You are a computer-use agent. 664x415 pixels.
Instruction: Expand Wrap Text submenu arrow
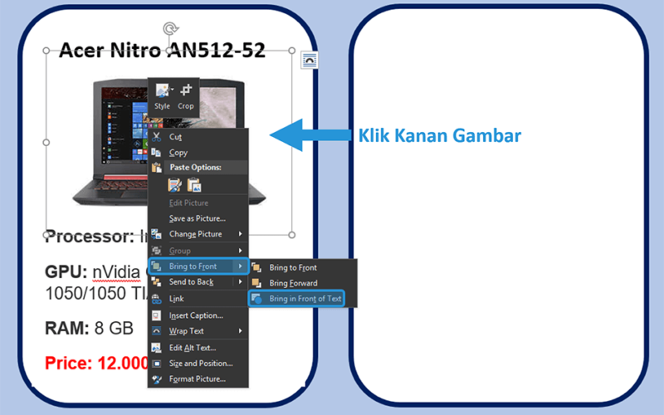coord(240,330)
